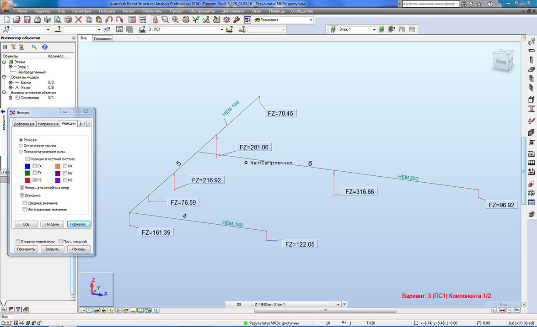Expand the Основания tree node
The width and height of the screenshot is (537, 327).
click(10, 98)
